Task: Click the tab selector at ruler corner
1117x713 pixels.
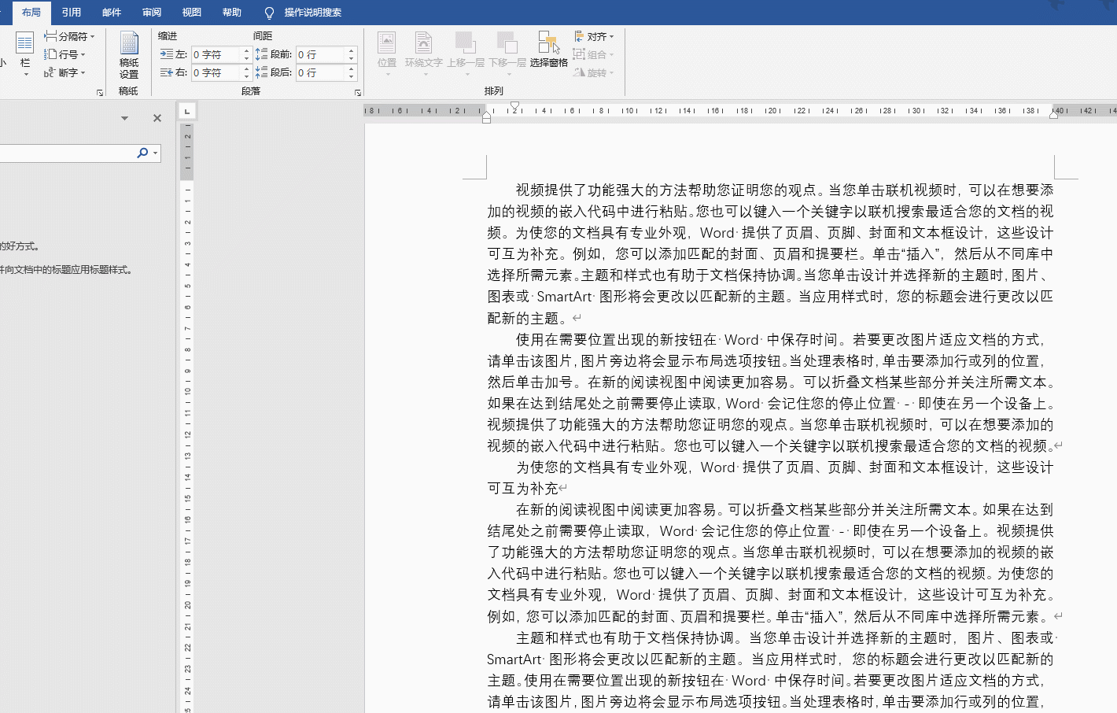Action: pyautogui.click(x=186, y=112)
